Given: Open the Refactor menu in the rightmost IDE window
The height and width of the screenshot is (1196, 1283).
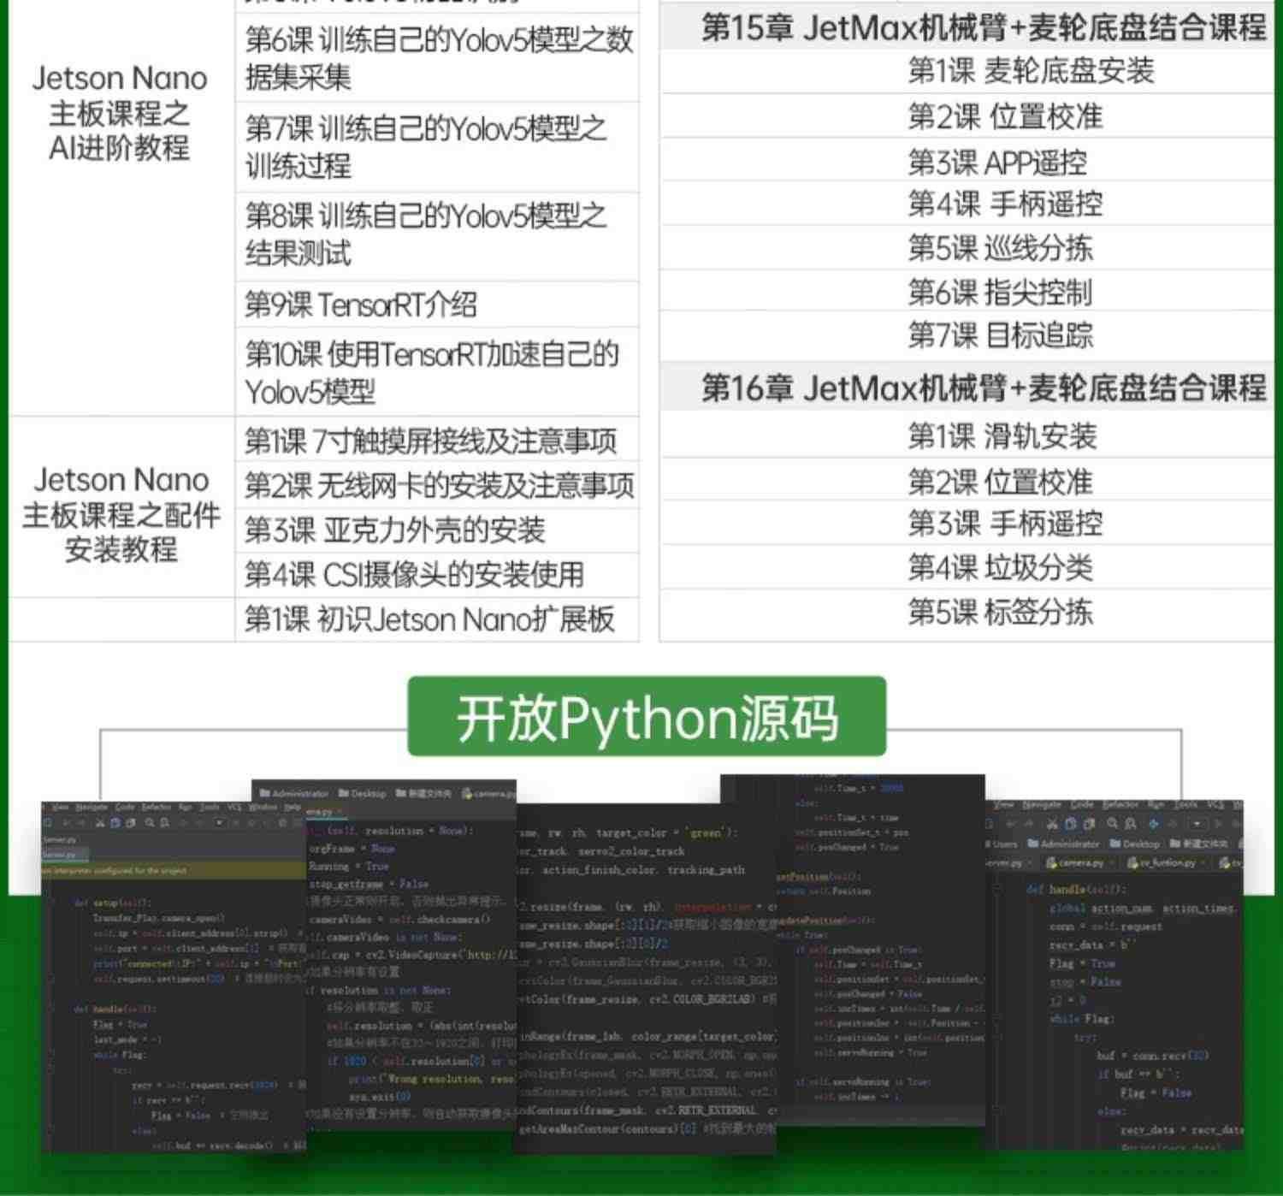Looking at the screenshot, I should (1120, 805).
